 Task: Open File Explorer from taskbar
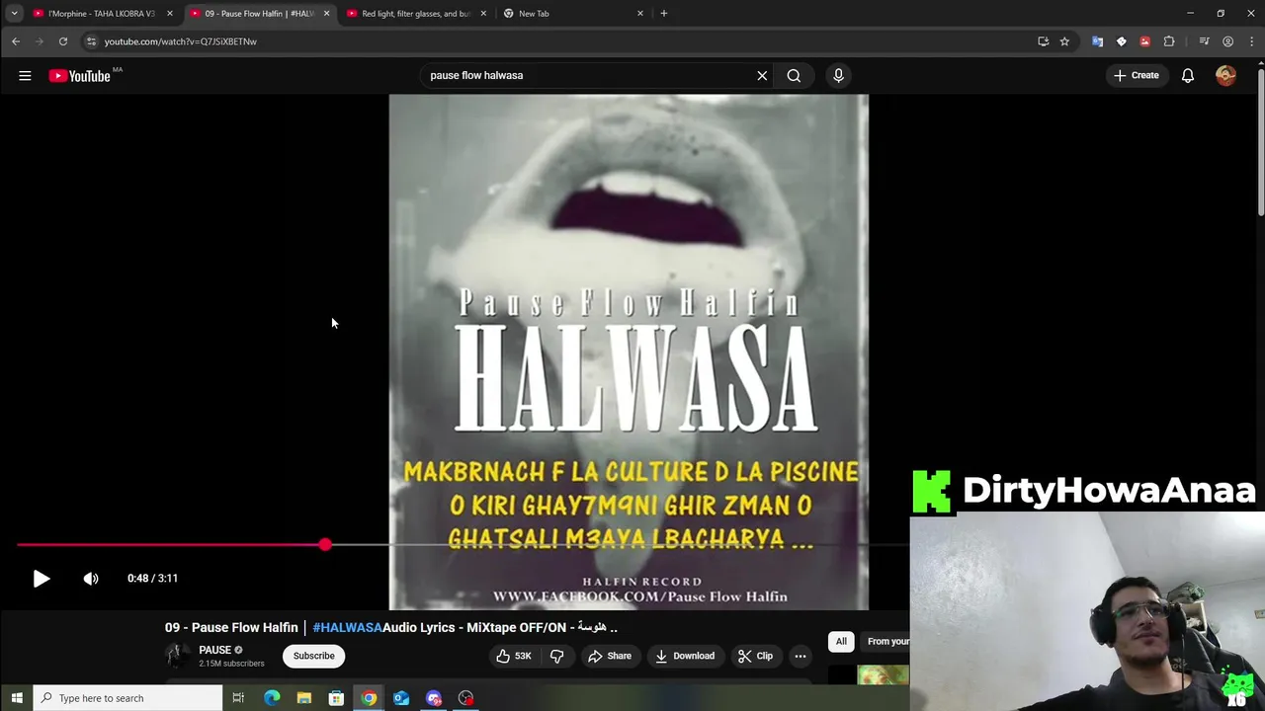point(304,698)
